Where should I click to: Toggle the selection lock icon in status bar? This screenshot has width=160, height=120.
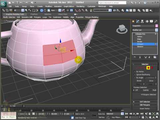coord(29,114)
